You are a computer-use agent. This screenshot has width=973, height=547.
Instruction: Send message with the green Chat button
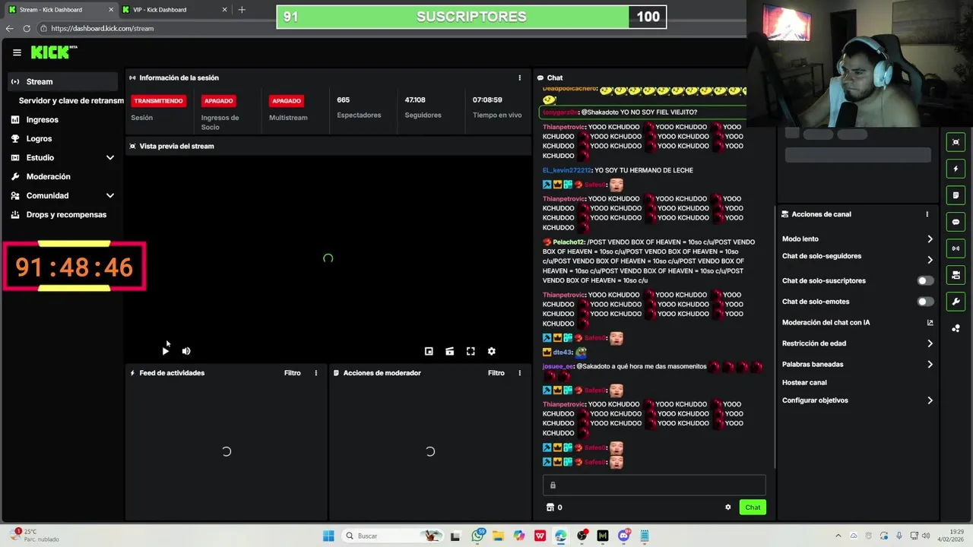(x=753, y=507)
